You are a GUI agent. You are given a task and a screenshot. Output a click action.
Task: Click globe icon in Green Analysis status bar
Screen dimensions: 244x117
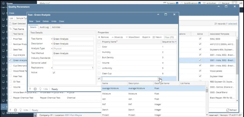tap(35, 89)
